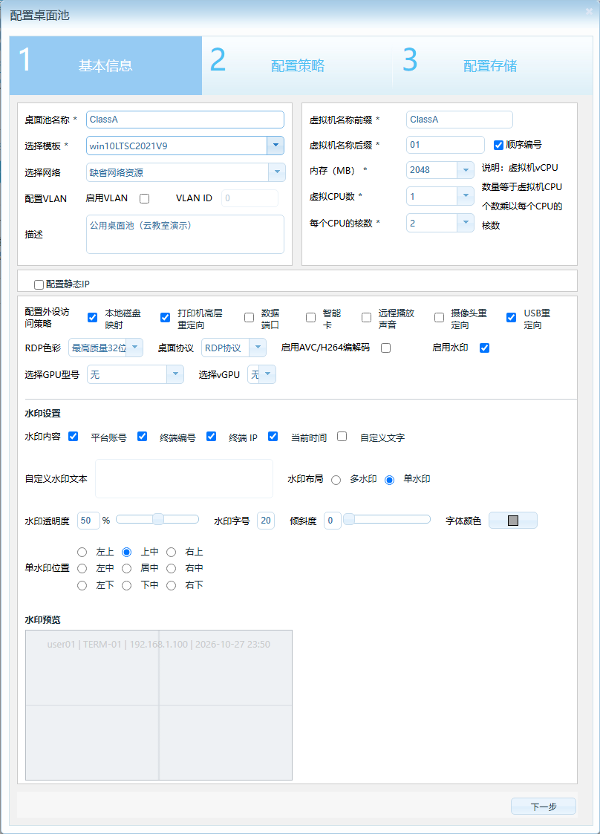600x834 pixels.
Task: Enable the 启用VLAN checkbox
Action: [x=144, y=198]
